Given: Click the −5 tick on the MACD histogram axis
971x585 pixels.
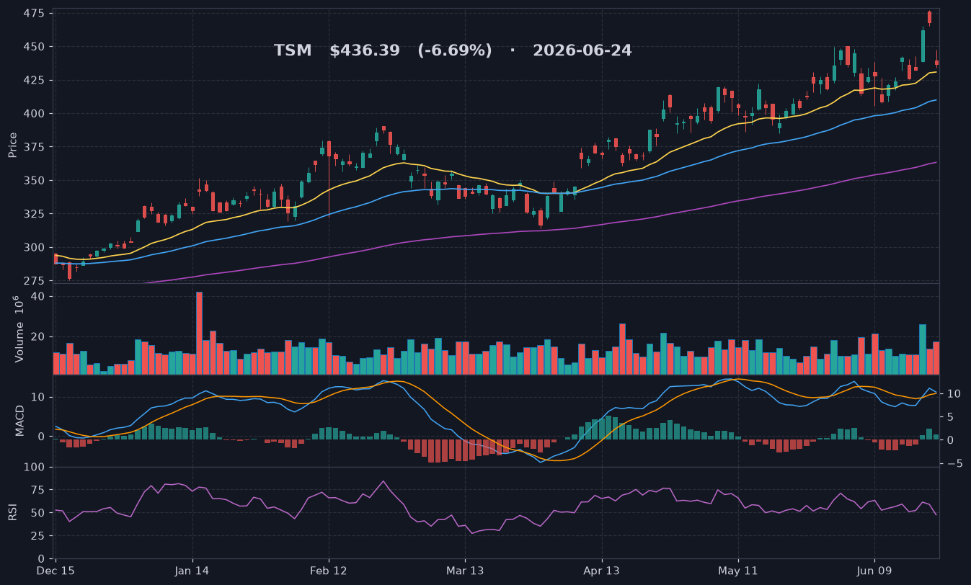Looking at the screenshot, I should click(954, 464).
